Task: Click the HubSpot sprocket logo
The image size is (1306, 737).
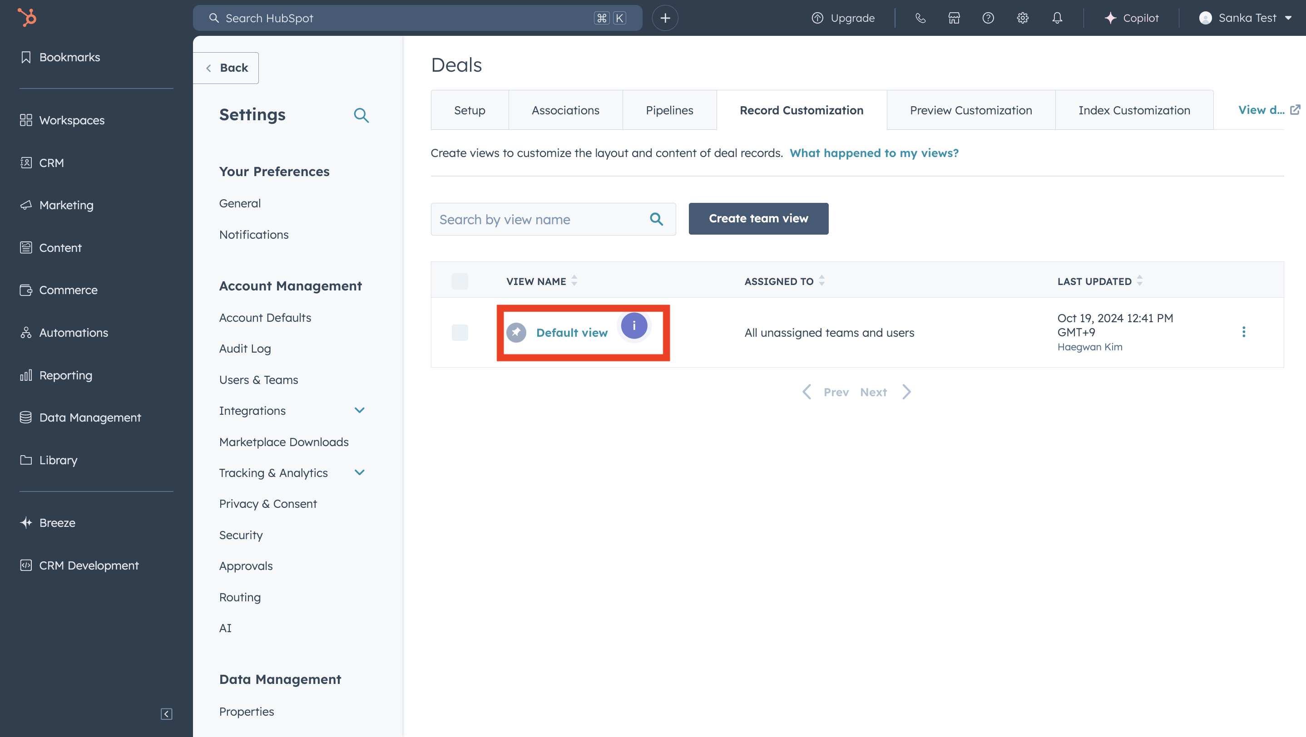Action: (27, 17)
